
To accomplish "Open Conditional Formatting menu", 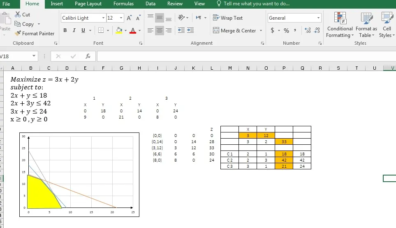I will click(x=340, y=25).
